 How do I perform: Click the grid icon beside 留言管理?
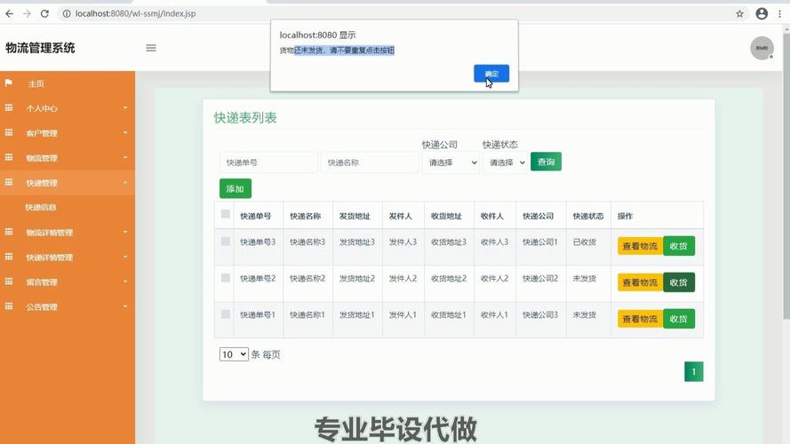(9, 281)
